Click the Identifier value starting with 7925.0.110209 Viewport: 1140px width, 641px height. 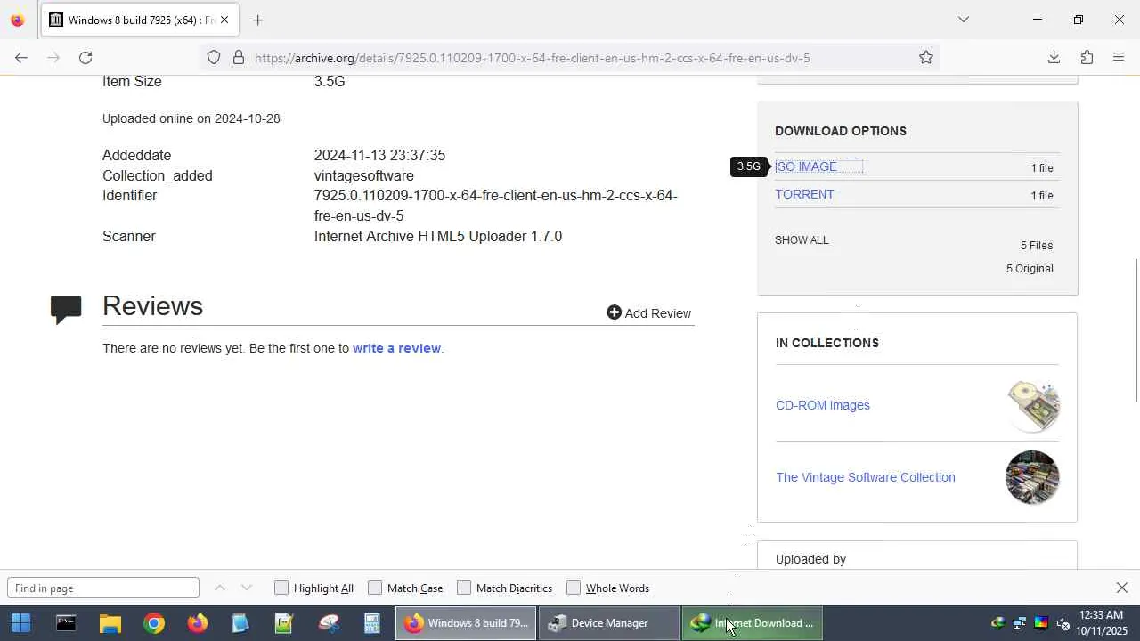pos(495,206)
